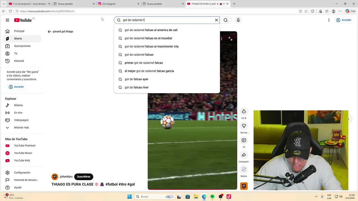The image size is (358, 201).
Task: Open Principal in the sidebar
Action: click(x=22, y=31)
